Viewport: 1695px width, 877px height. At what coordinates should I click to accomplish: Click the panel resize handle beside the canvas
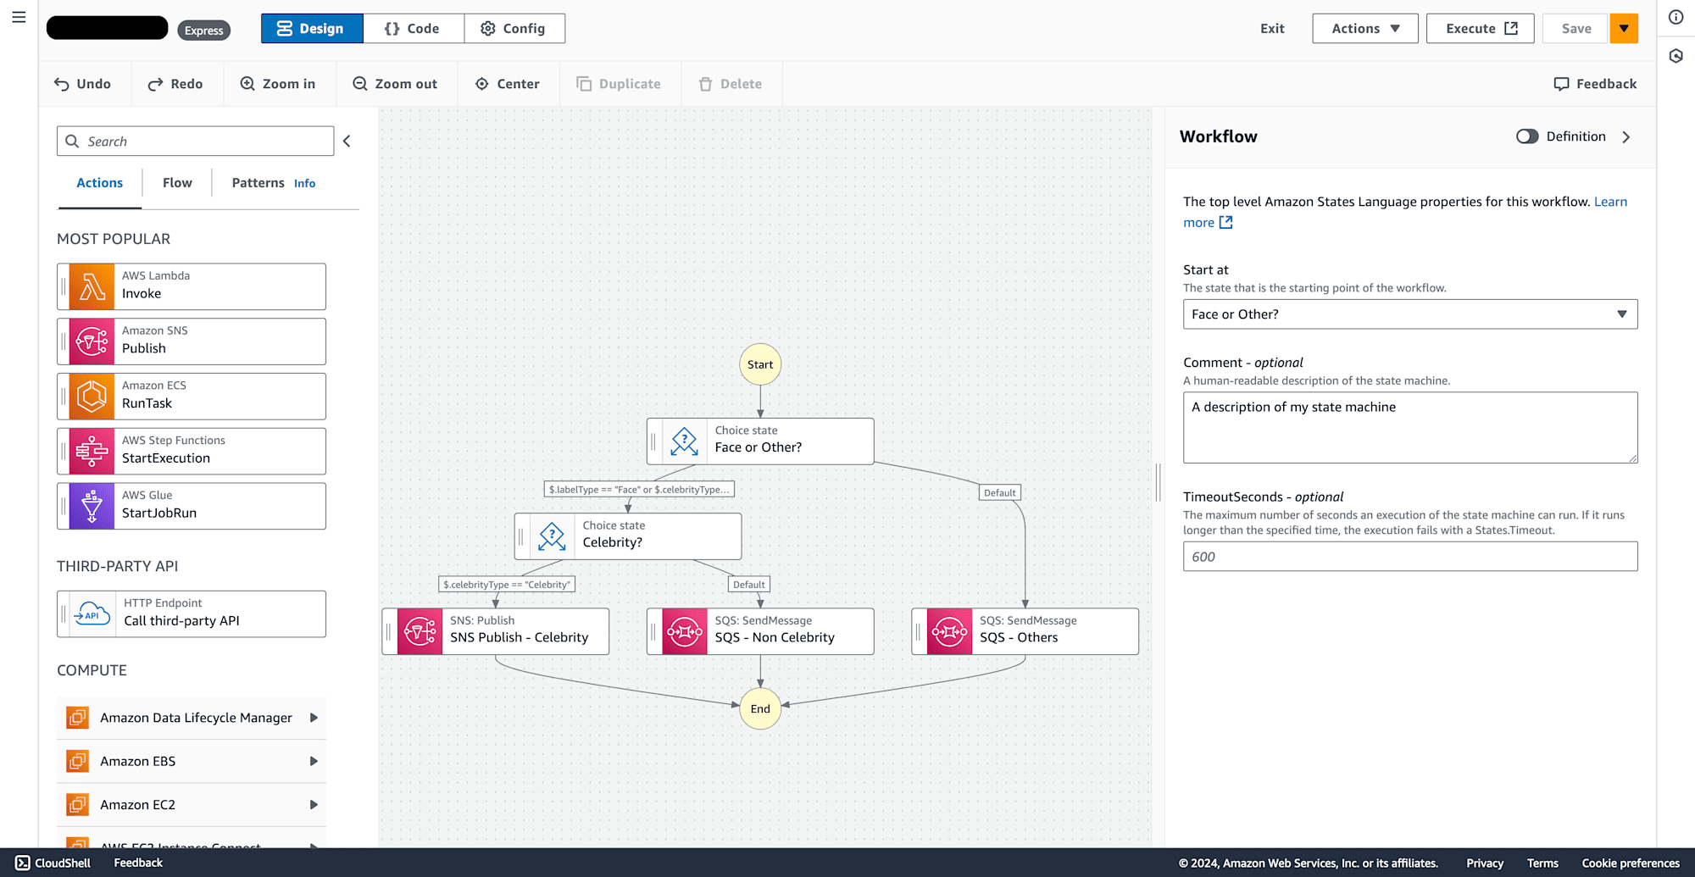click(1159, 482)
